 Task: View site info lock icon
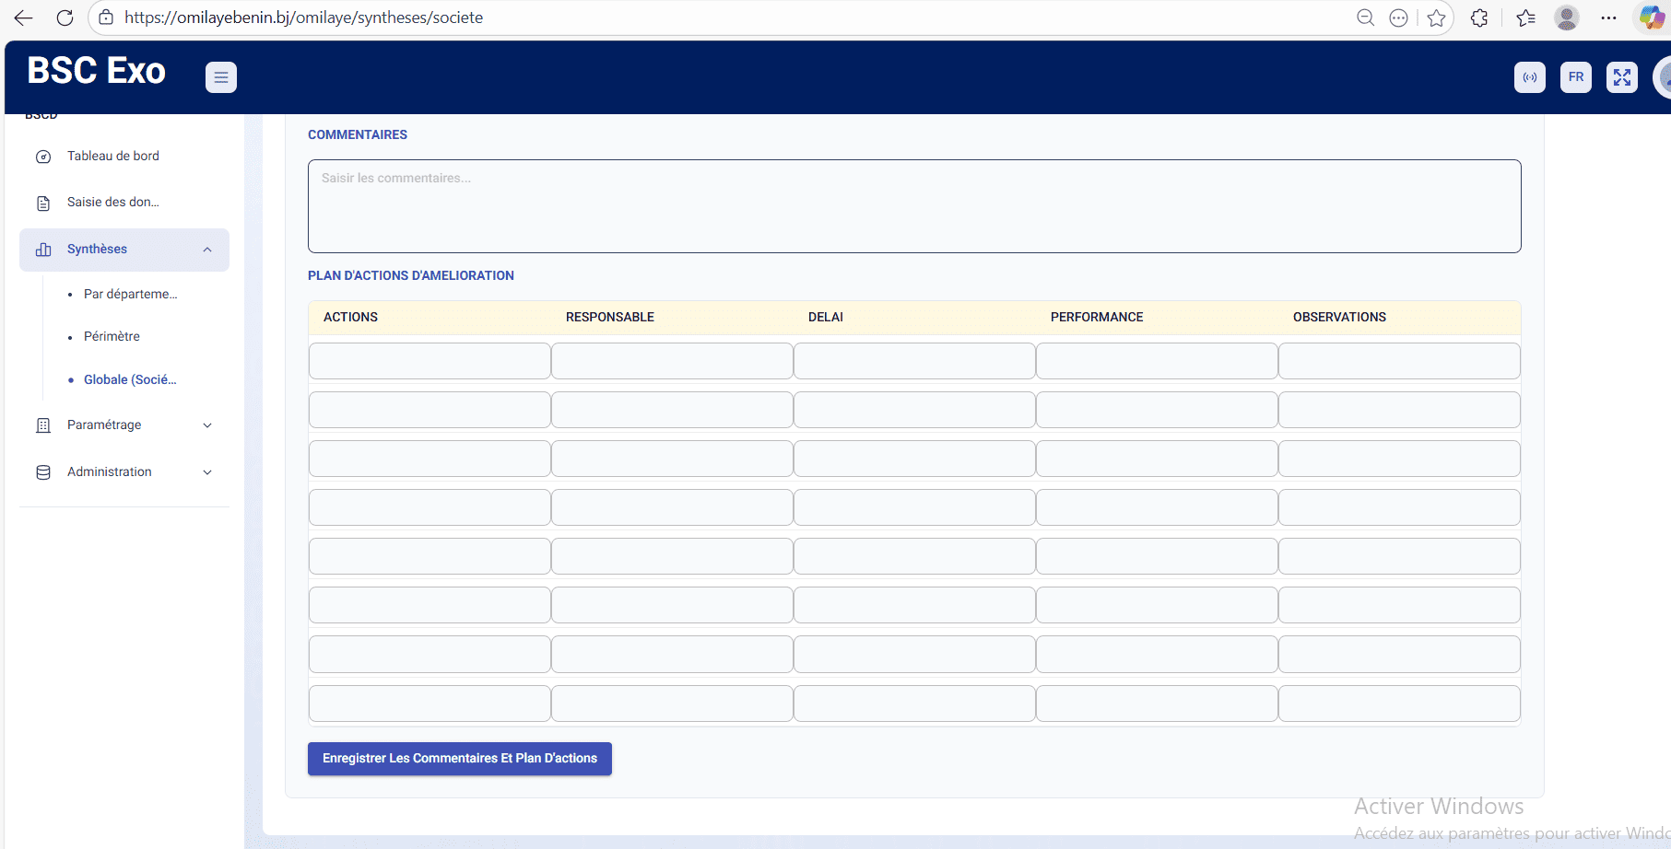click(106, 17)
